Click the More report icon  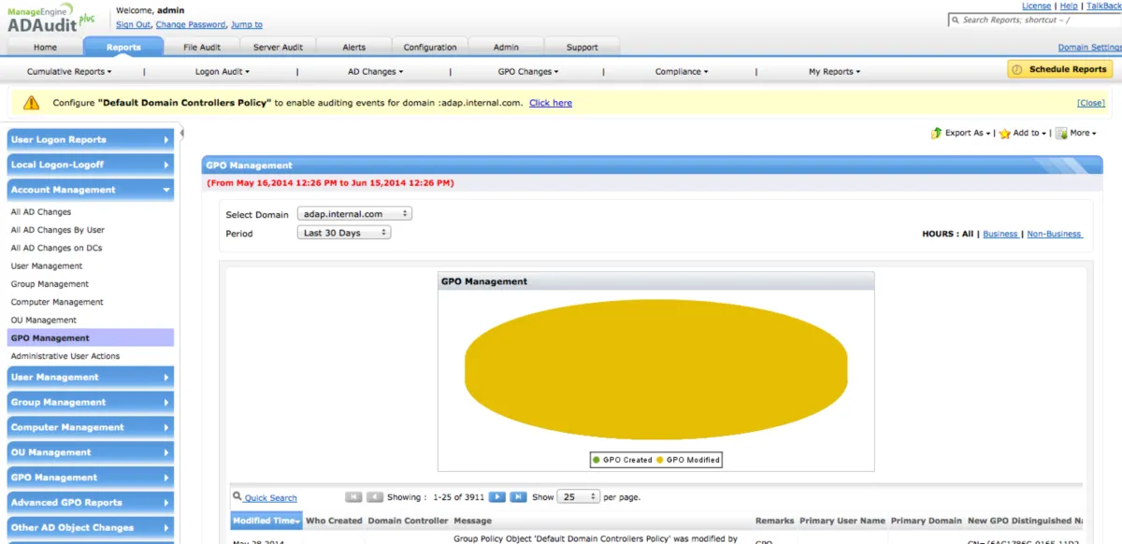coord(1059,133)
